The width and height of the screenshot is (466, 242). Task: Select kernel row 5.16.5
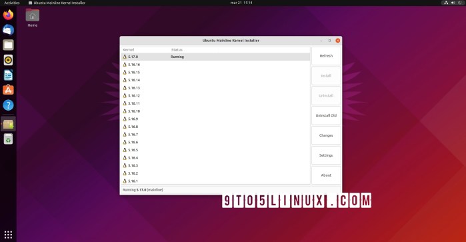pos(215,150)
